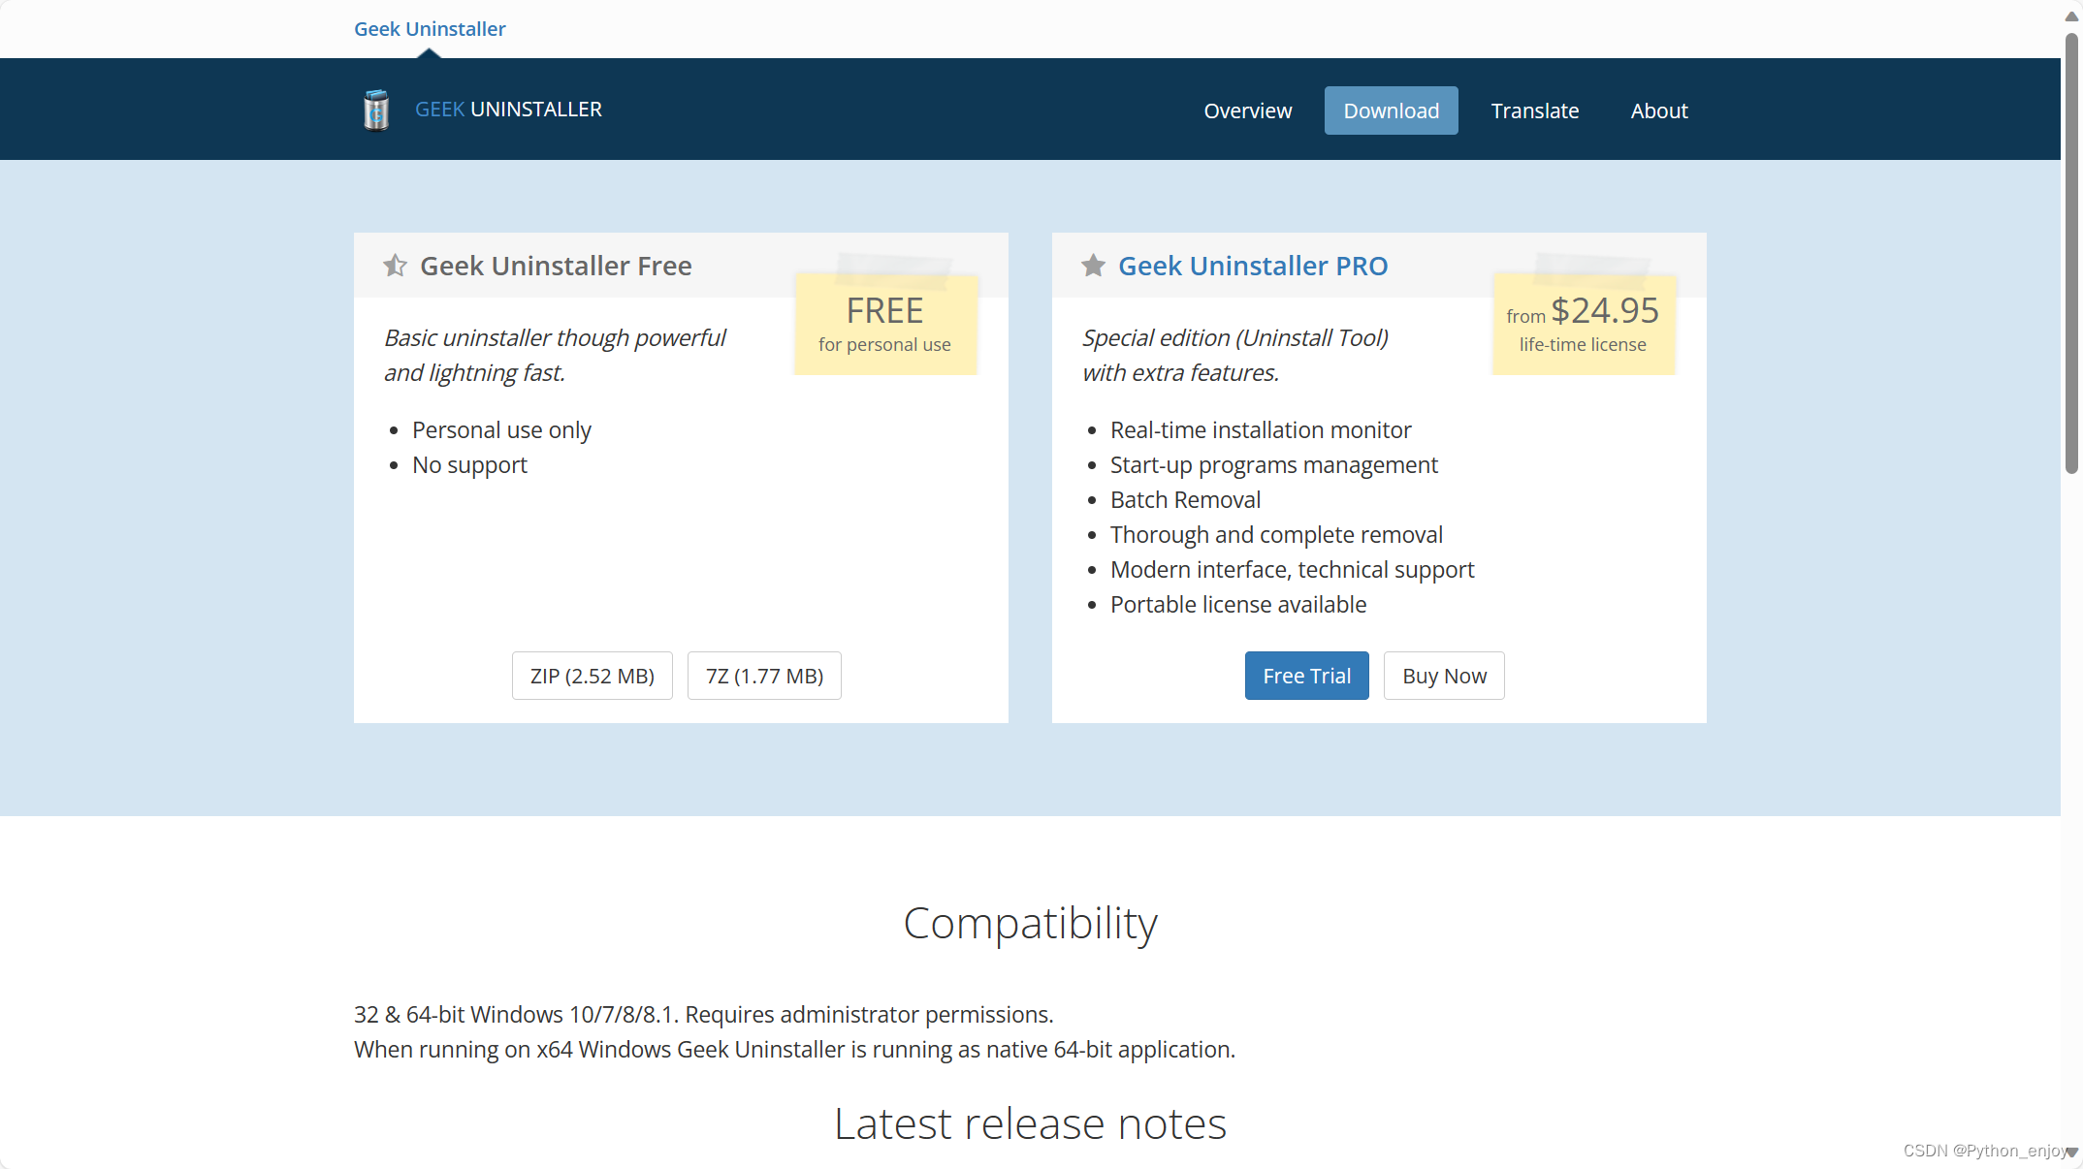Image resolution: width=2083 pixels, height=1169 pixels.
Task: Toggle portable license available feature
Action: click(1236, 602)
